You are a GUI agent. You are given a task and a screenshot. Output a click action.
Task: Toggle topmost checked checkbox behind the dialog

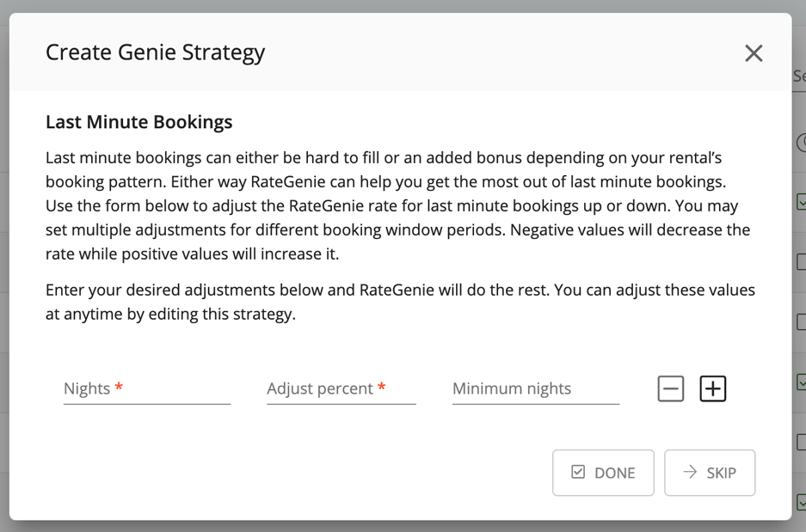click(x=801, y=202)
